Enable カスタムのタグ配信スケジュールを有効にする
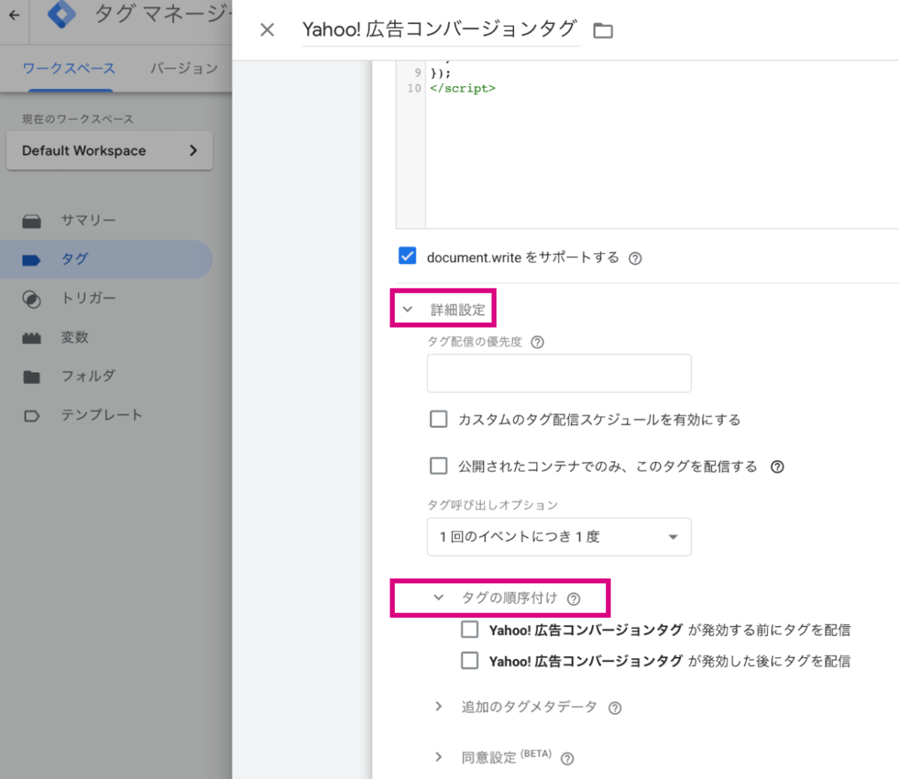Screen dimensions: 899x779 (438, 419)
